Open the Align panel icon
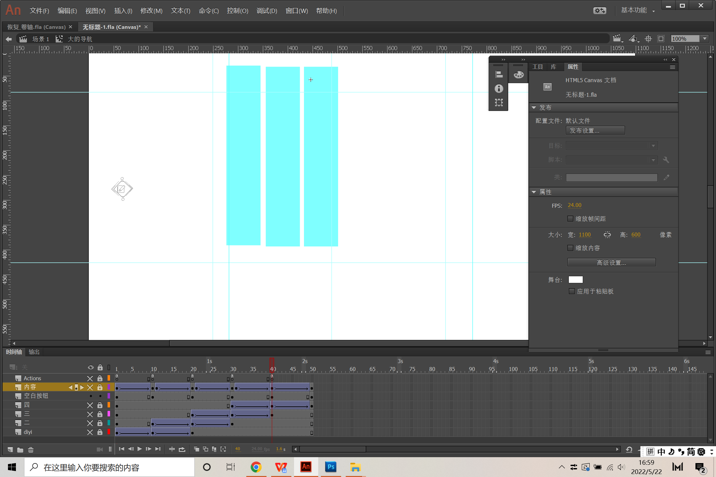Screen dimensions: 716x477 499,75
